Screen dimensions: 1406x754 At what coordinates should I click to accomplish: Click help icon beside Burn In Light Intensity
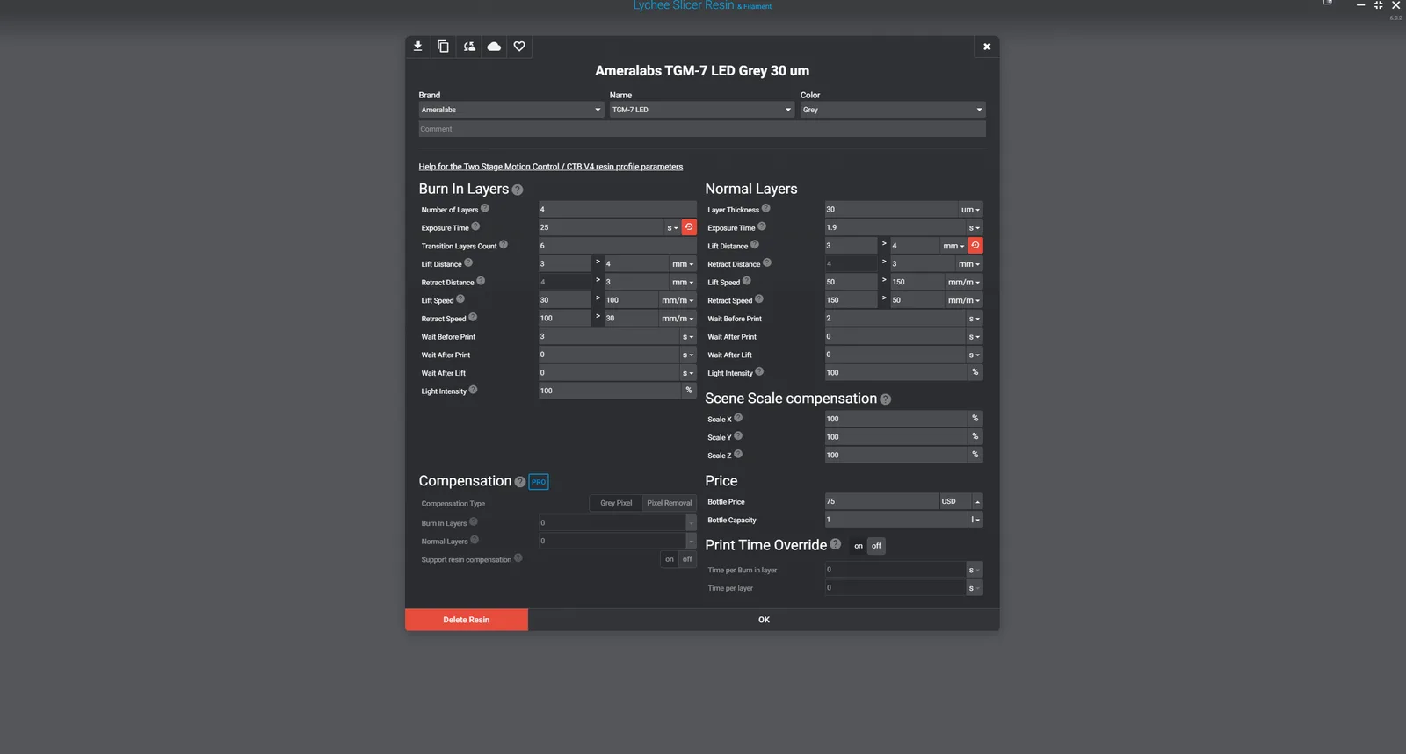pos(473,390)
